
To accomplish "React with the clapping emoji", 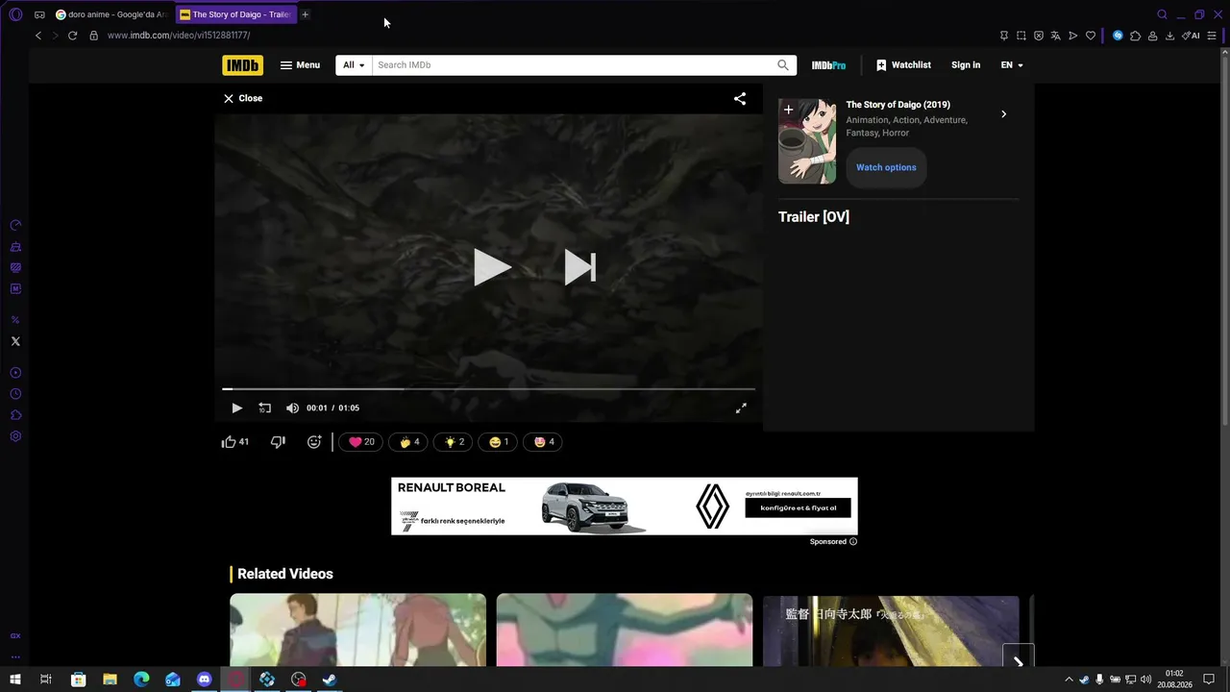I will click(x=410, y=442).
